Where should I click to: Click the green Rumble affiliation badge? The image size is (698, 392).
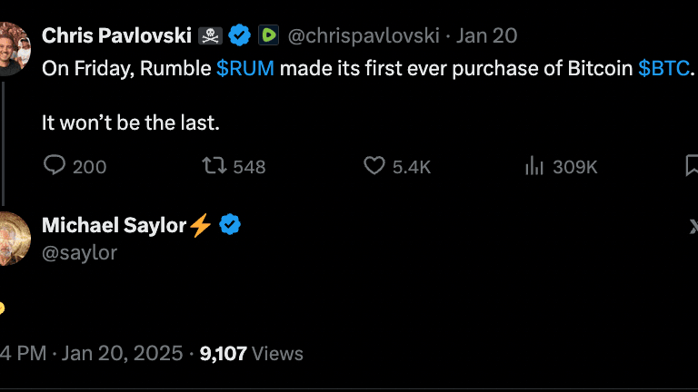pyautogui.click(x=268, y=36)
